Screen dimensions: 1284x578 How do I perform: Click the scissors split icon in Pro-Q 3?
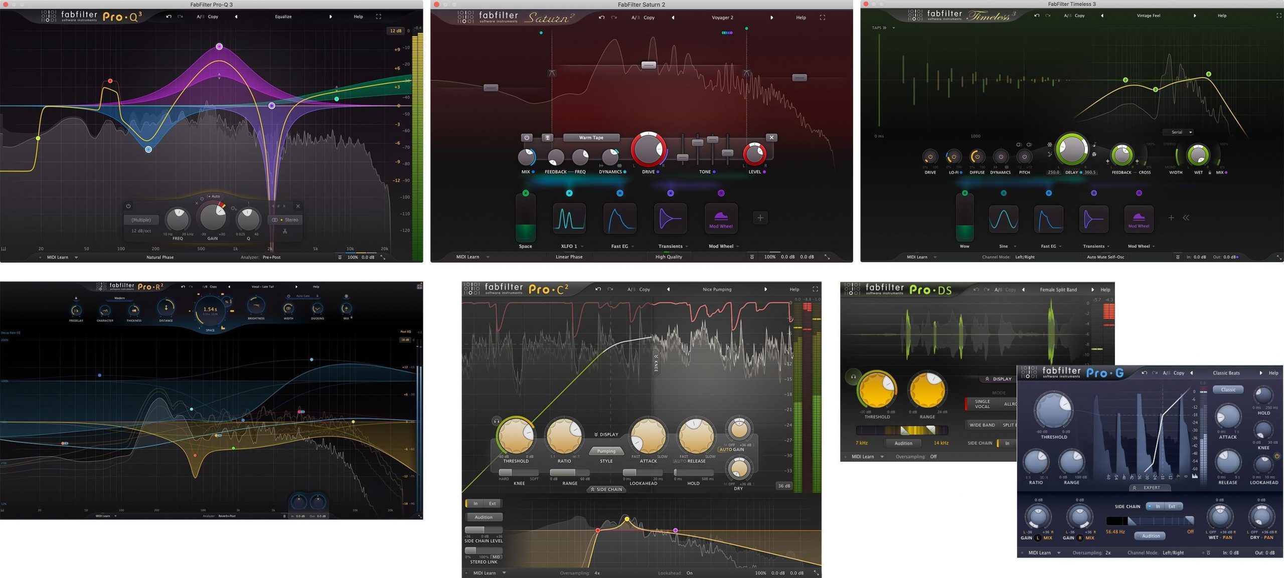pyautogui.click(x=285, y=231)
